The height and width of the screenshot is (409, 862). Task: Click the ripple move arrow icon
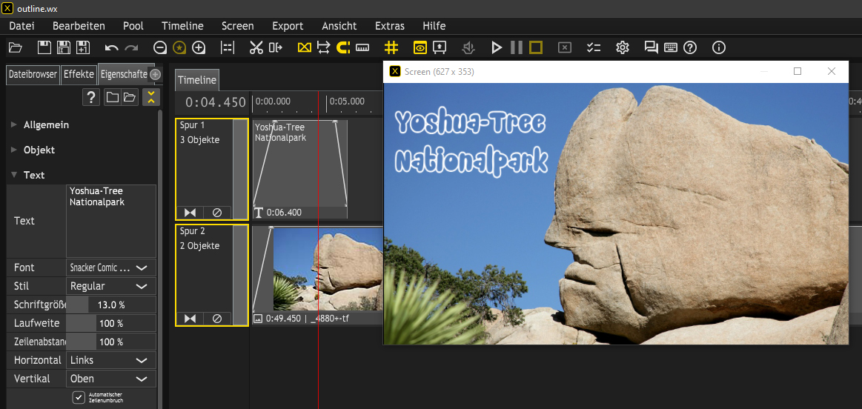(x=276, y=48)
